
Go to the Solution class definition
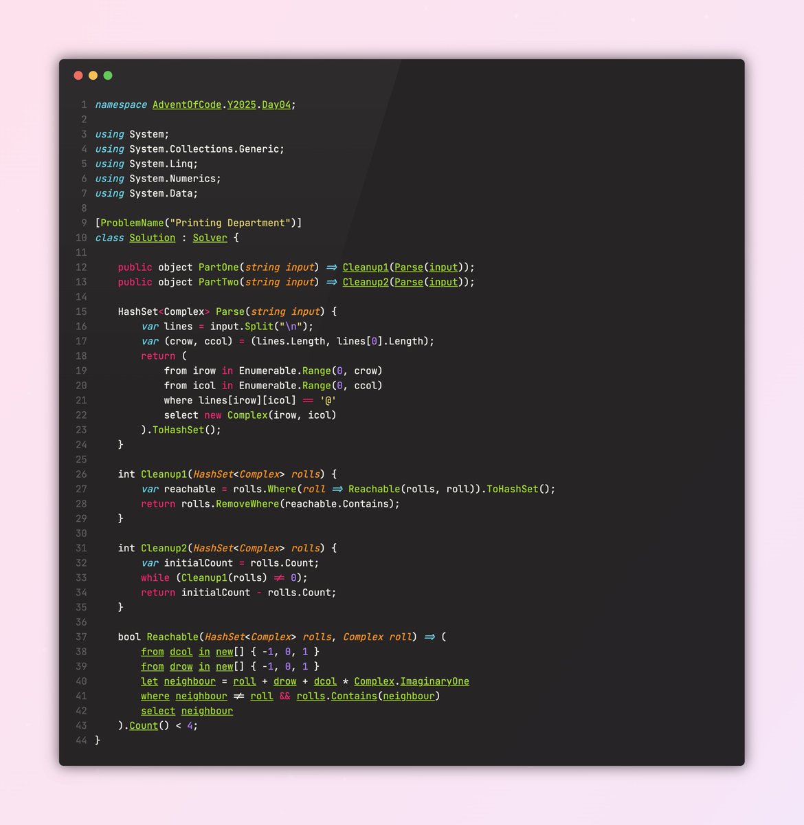coord(152,237)
